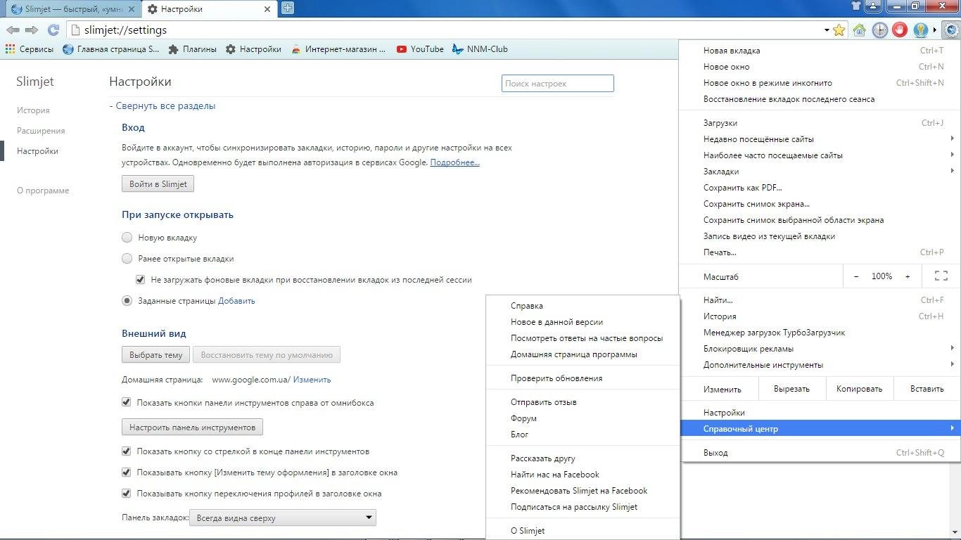Expand hidden toolbar buttons with black arrow

[x=935, y=30]
